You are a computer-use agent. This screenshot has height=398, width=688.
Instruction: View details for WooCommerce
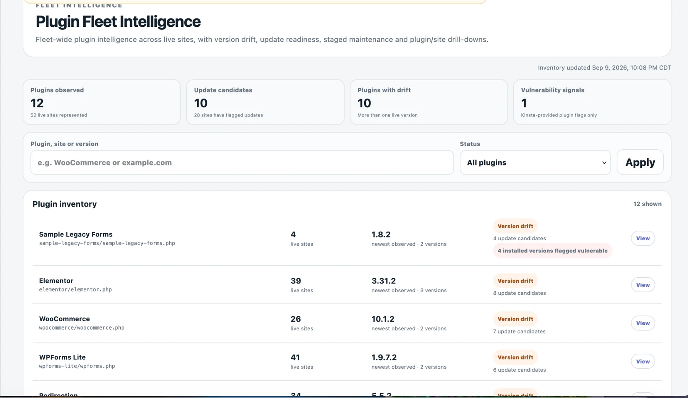[643, 323]
